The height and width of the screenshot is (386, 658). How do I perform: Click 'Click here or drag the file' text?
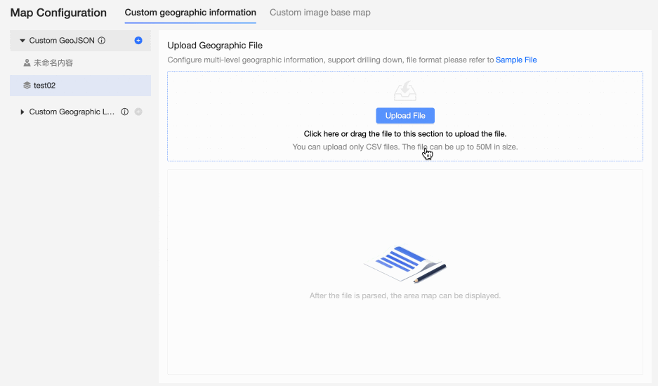click(x=405, y=134)
